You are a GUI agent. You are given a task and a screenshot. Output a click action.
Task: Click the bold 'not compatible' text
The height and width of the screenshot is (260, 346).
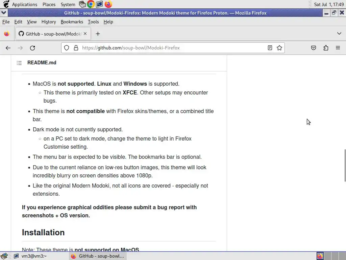click(x=85, y=111)
